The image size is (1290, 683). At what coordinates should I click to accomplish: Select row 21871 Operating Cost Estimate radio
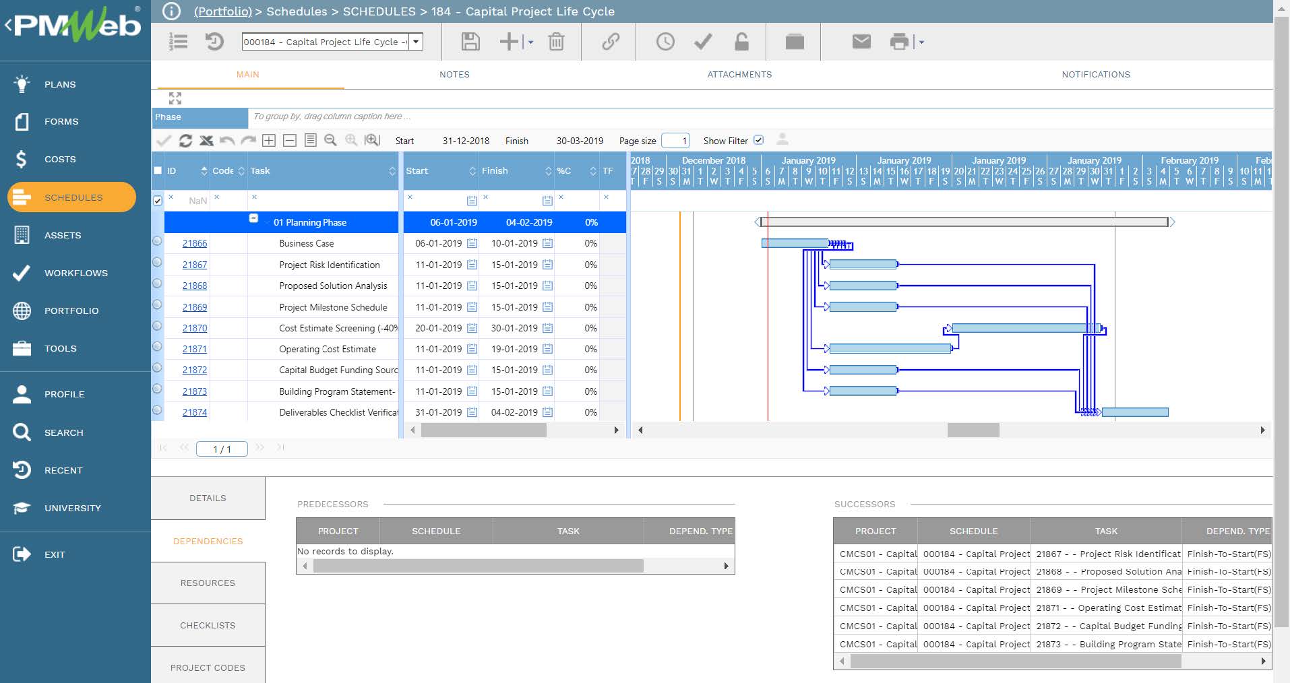pyautogui.click(x=157, y=346)
